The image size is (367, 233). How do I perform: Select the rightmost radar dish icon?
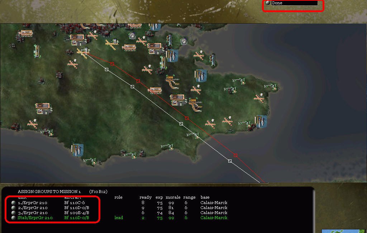click(x=184, y=40)
